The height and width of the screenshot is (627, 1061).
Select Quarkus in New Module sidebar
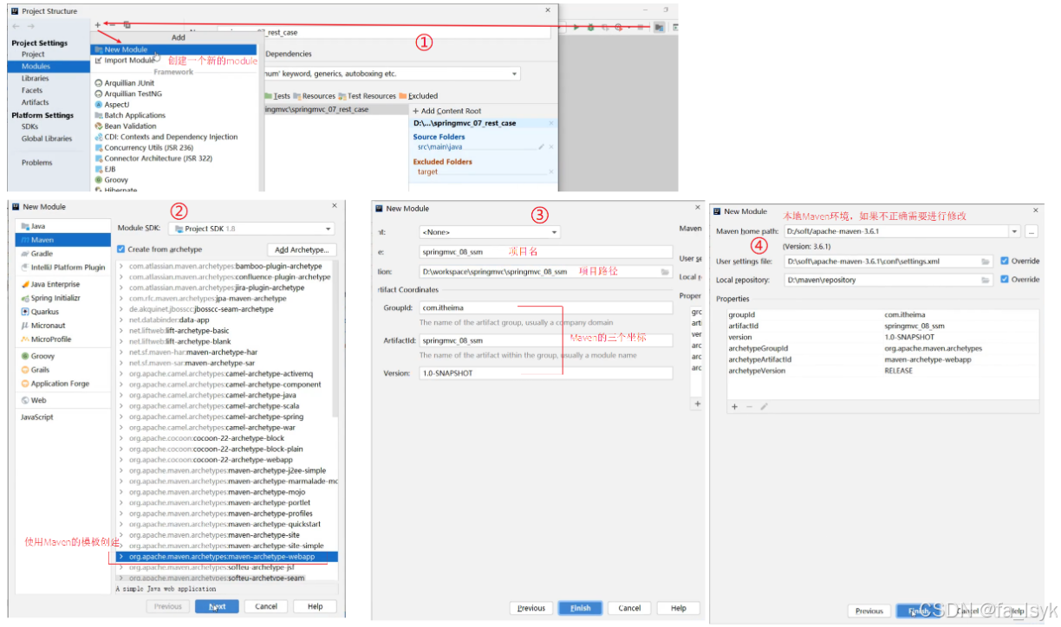tap(63, 312)
